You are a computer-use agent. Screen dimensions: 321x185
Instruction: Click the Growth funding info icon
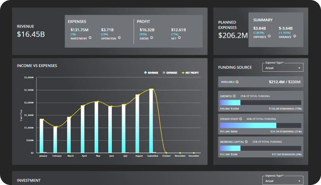tap(234, 96)
